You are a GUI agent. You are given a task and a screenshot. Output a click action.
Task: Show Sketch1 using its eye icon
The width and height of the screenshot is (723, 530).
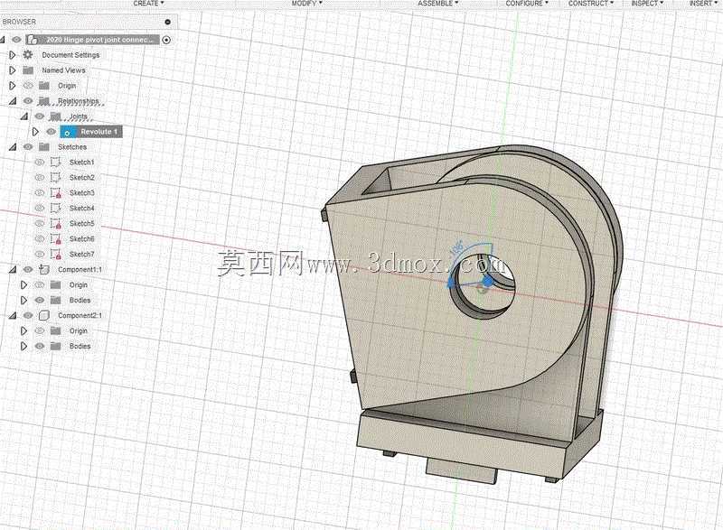tap(40, 163)
